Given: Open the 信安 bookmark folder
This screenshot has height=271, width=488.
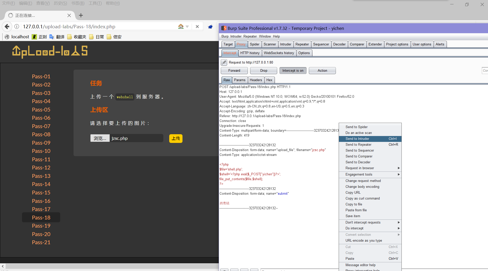Looking at the screenshot, I should [x=114, y=37].
